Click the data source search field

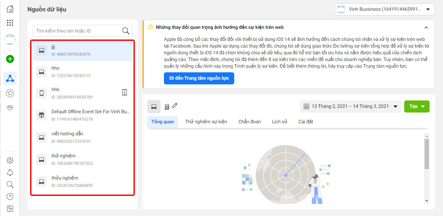(77, 31)
